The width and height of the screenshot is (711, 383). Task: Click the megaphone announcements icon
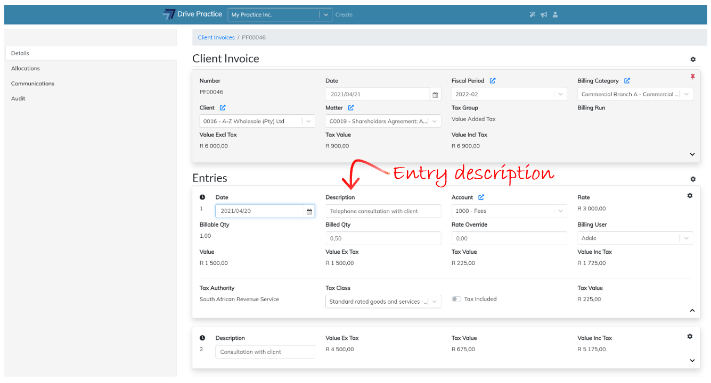544,15
